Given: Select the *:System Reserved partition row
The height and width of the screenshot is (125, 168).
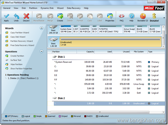Looking at the screenshot, I should pos(109,62).
